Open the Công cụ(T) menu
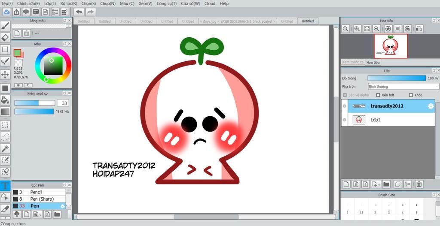This screenshot has height=226, width=440. click(x=167, y=3)
